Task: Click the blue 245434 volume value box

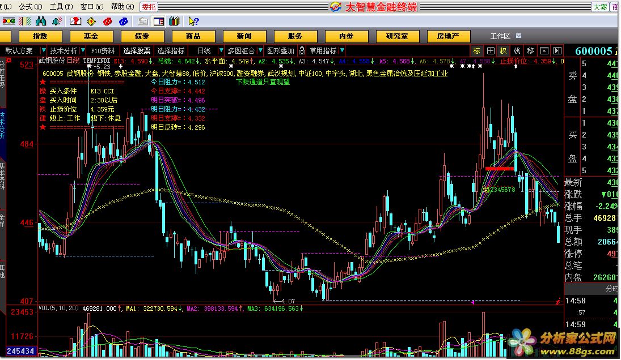Action: tap(20, 351)
